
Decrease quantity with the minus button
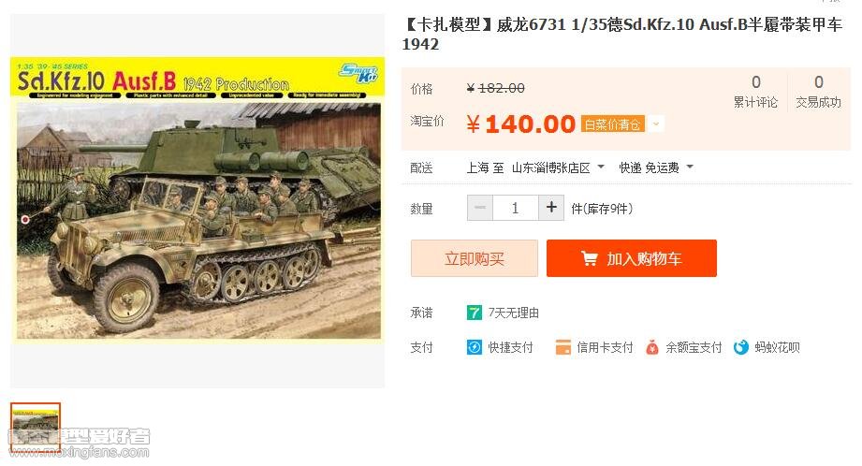point(480,208)
